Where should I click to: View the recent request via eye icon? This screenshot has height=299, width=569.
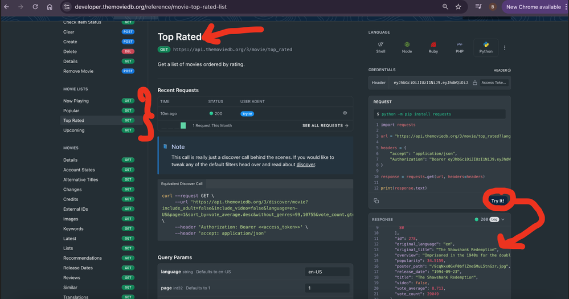(345, 113)
